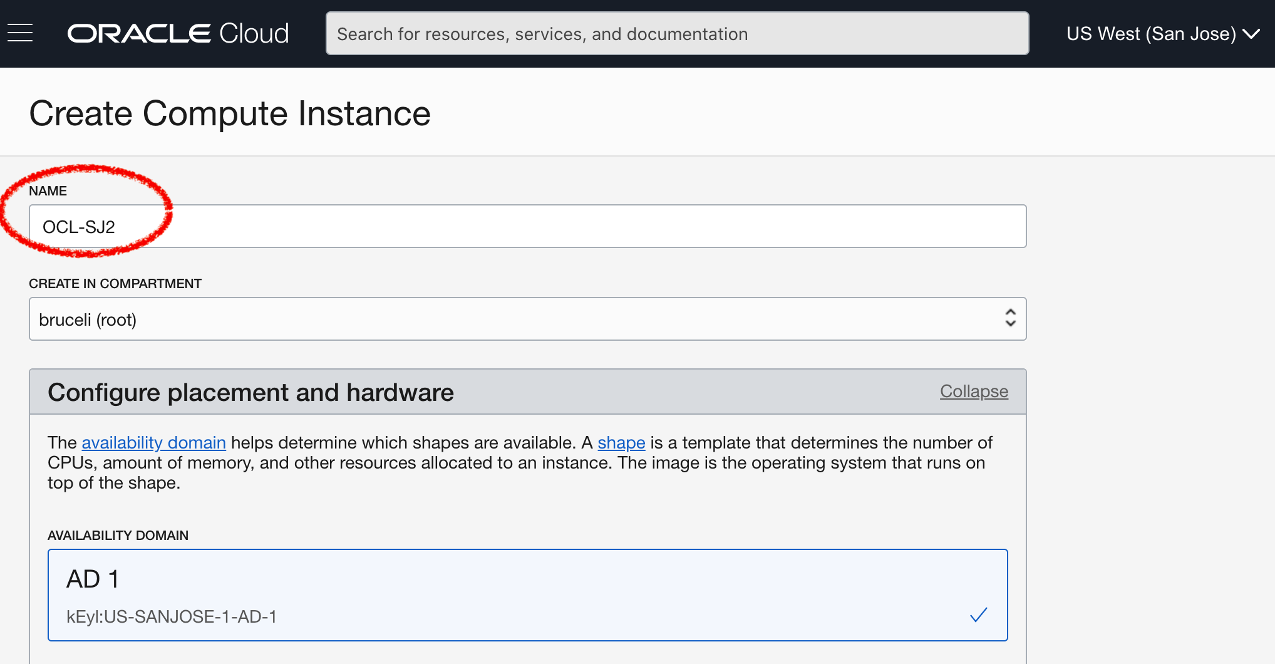The width and height of the screenshot is (1275, 664).
Task: Open the availability domain link
Action: (x=153, y=442)
